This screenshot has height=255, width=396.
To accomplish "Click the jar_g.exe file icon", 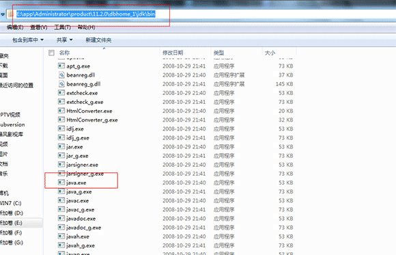I will point(61,156).
